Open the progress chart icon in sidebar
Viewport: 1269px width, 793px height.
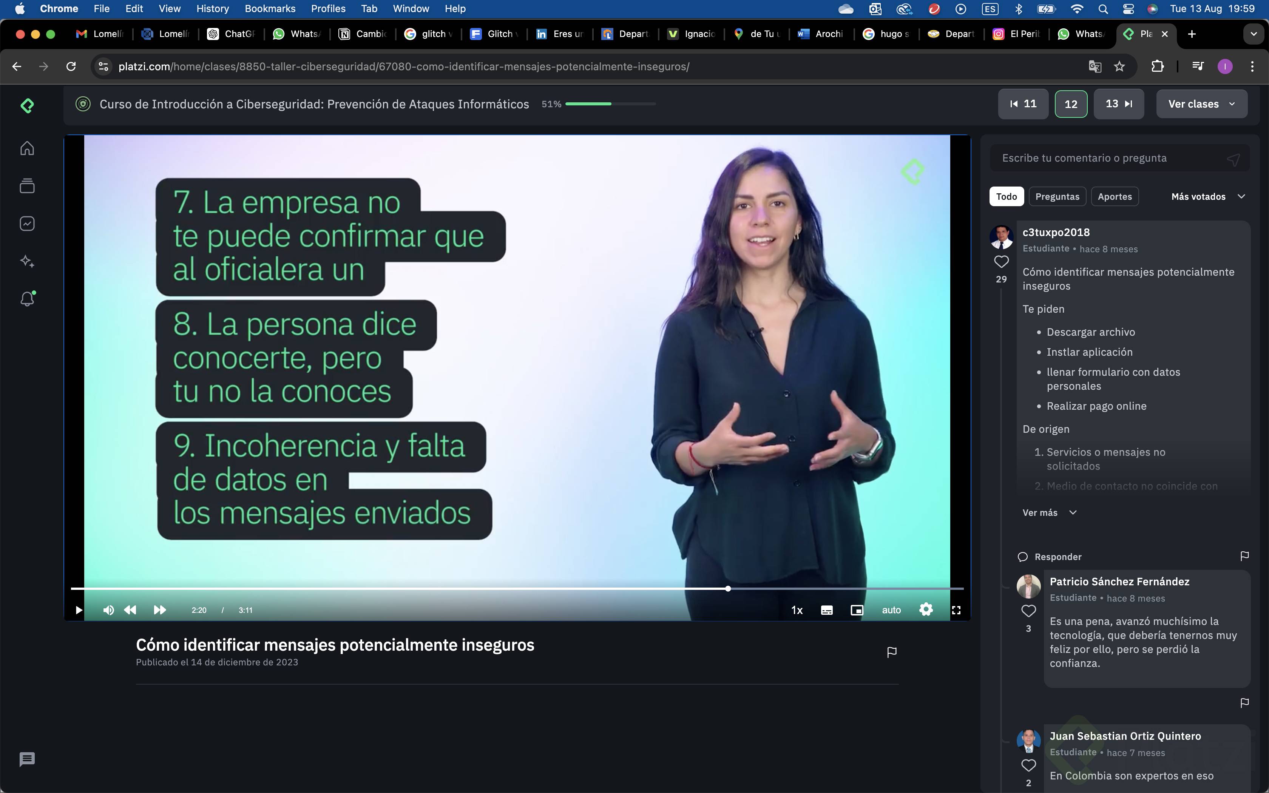click(x=27, y=224)
